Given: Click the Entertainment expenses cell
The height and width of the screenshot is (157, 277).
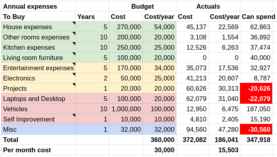Looking at the screenshot, I should [39, 68].
